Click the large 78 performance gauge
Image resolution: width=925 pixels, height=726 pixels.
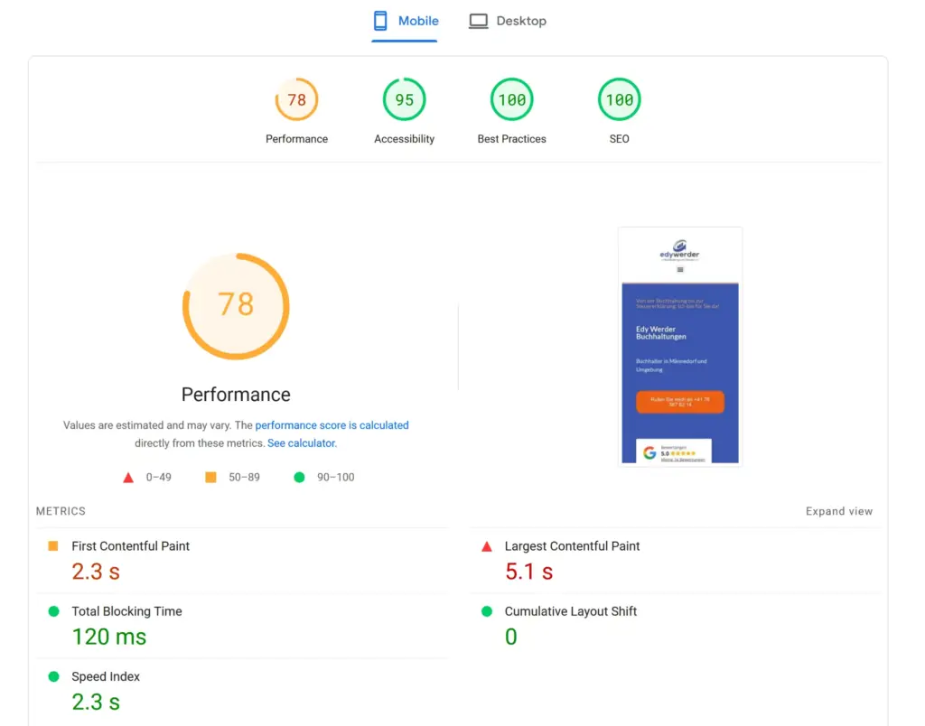click(236, 306)
